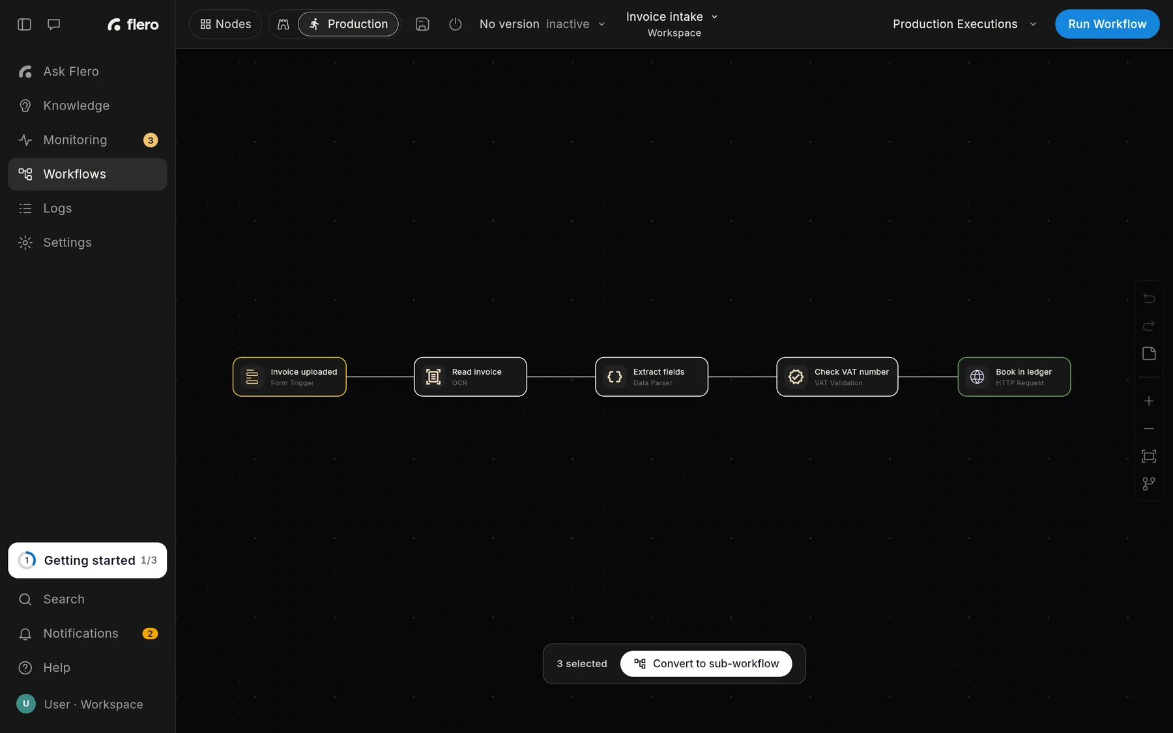Open Logs in sidebar

(x=87, y=208)
